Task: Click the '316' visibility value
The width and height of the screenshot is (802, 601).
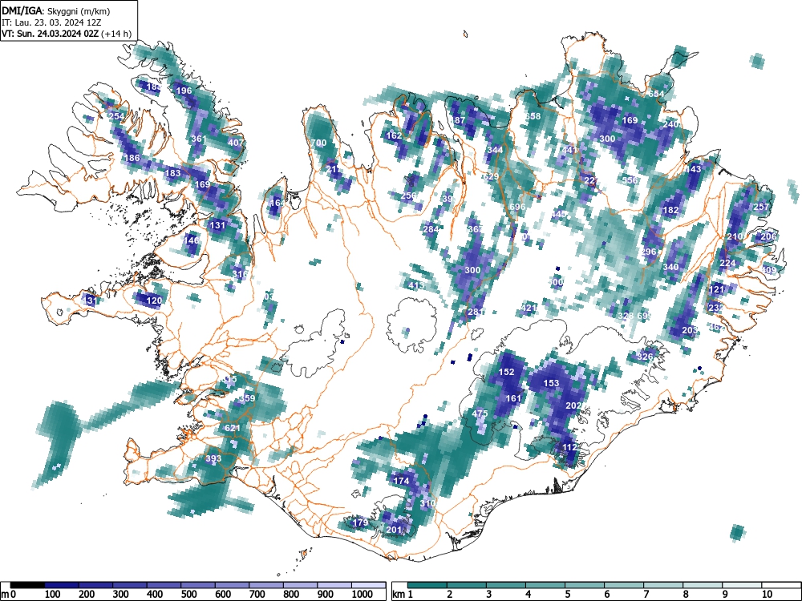Action: pos(239,274)
